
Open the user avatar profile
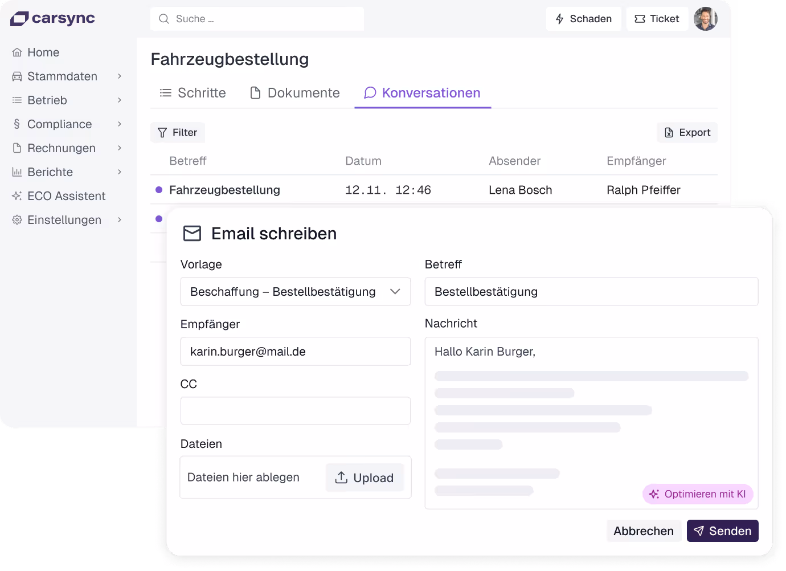[706, 19]
